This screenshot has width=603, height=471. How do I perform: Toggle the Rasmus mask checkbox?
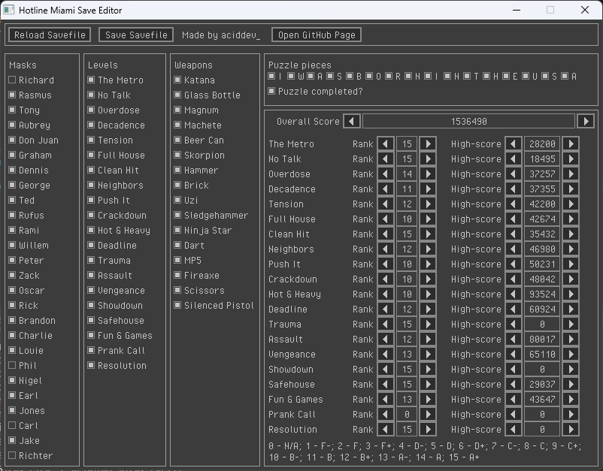pos(12,95)
